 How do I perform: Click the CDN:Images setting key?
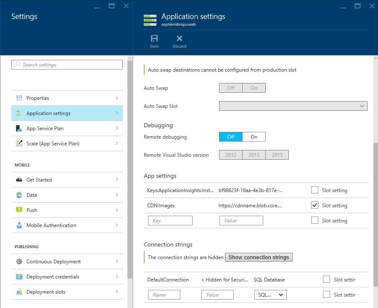point(161,206)
